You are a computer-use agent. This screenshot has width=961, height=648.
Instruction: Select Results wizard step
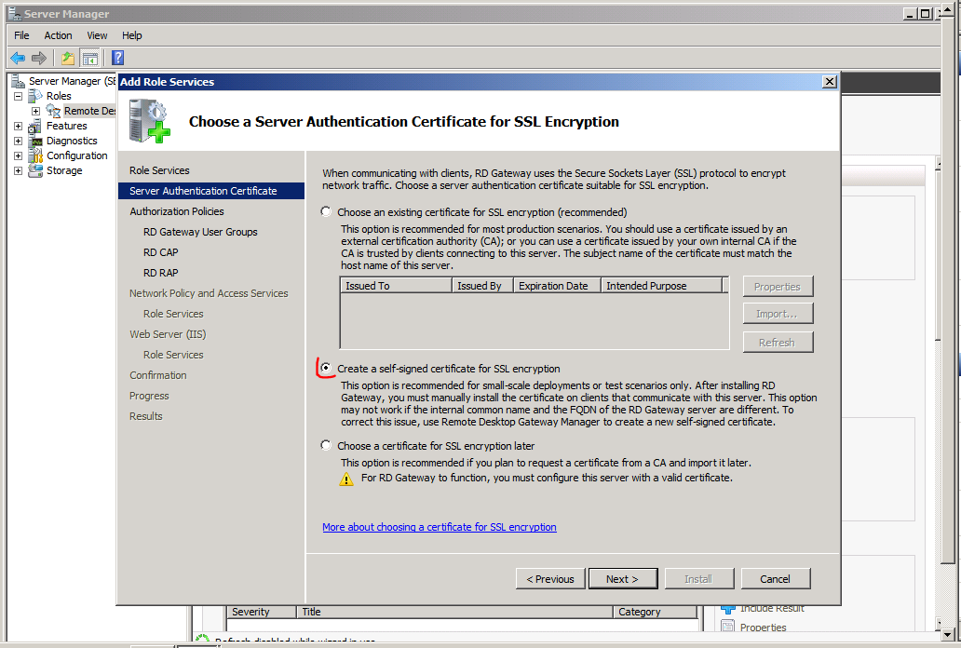(146, 416)
